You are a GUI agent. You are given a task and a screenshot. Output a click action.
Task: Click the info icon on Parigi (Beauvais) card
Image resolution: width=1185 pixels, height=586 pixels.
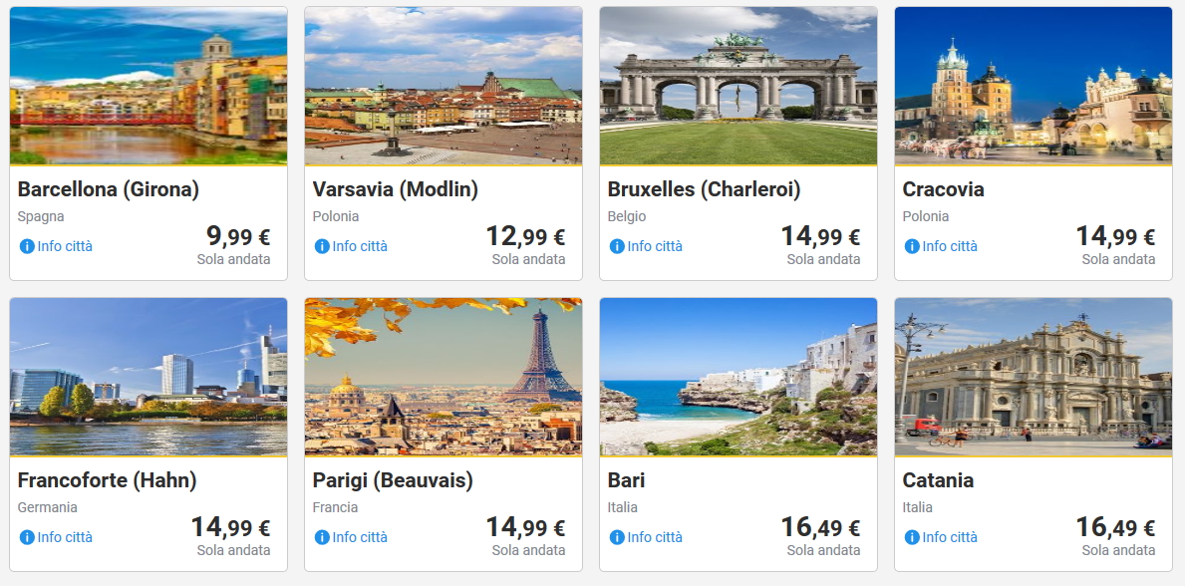pos(322,537)
